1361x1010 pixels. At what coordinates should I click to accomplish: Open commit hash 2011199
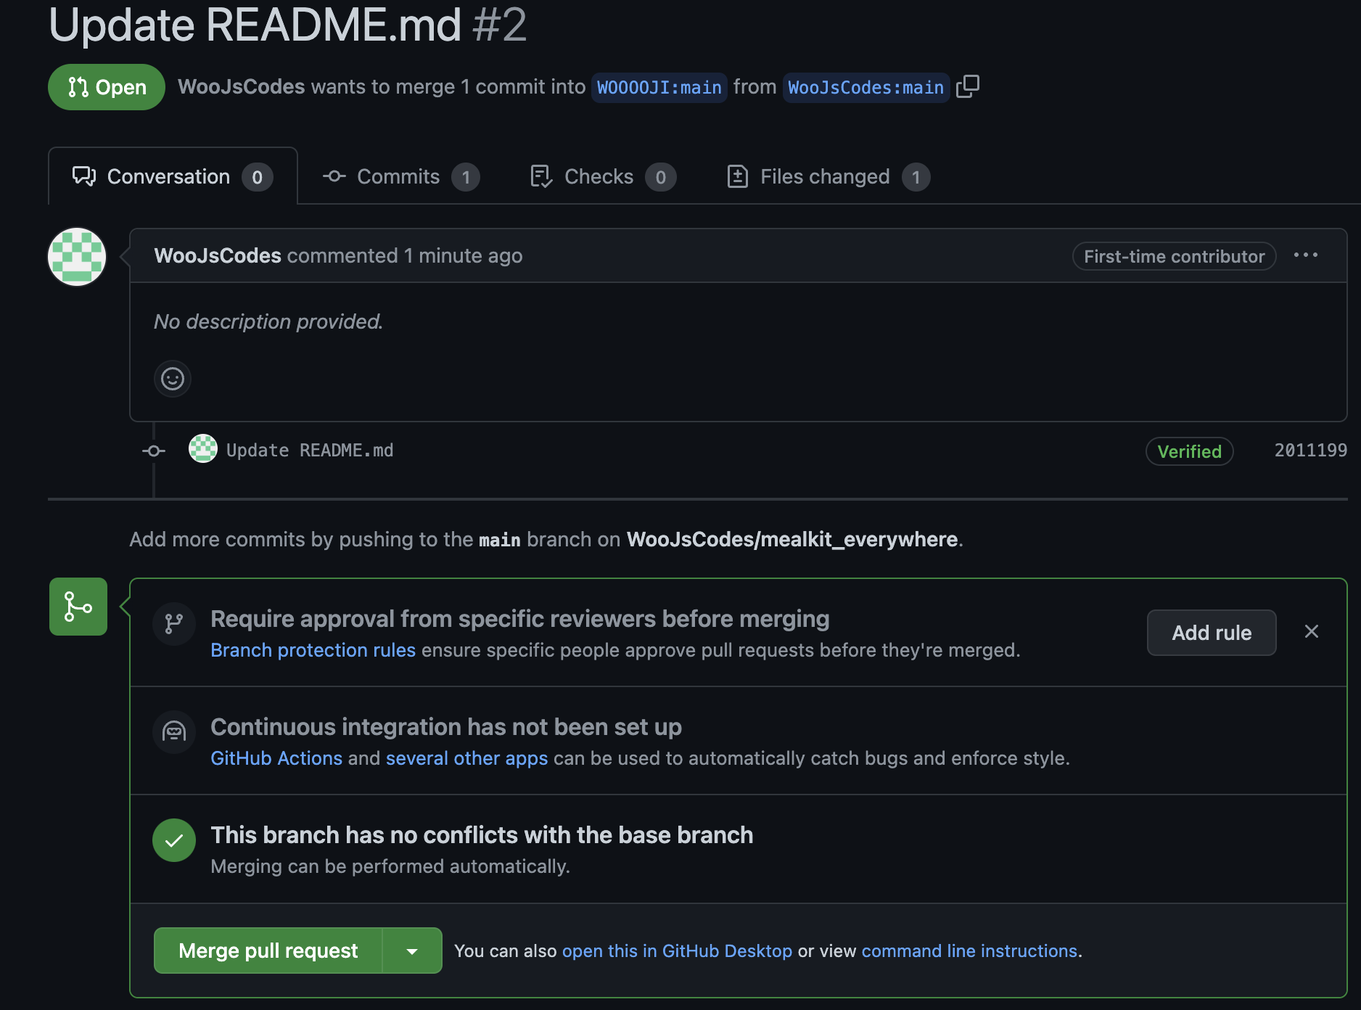click(1310, 451)
